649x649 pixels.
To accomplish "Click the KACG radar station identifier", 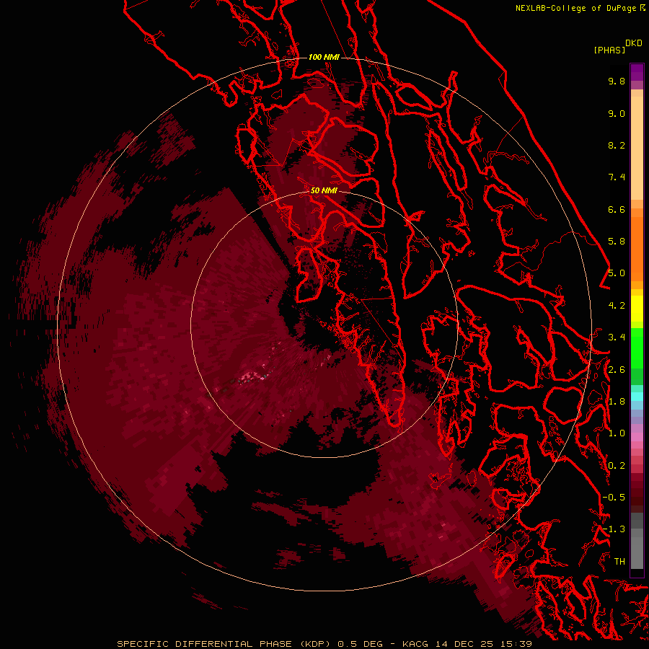I will tap(417, 644).
